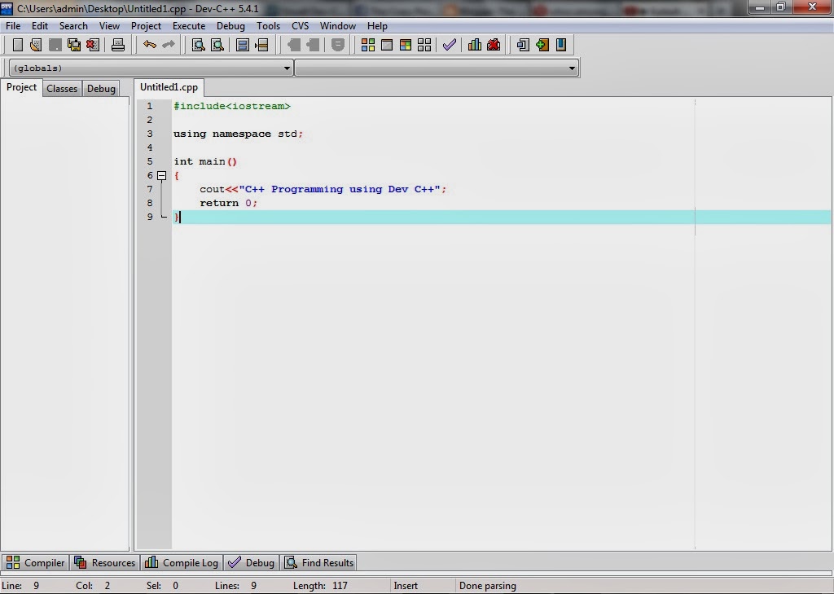Open the Resources bottom panel tab
834x594 pixels.
tap(105, 562)
